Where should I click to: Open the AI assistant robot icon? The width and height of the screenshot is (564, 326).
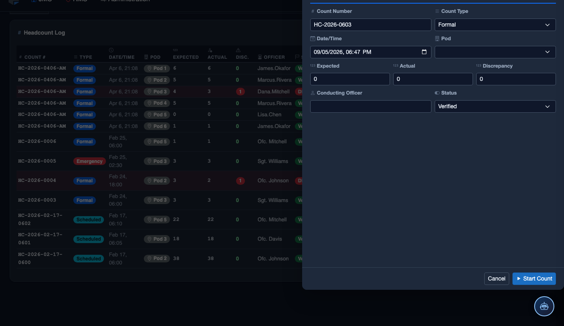coord(544,306)
